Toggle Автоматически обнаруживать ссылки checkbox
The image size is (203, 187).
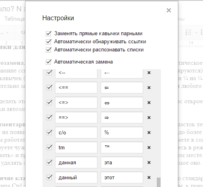49,42
